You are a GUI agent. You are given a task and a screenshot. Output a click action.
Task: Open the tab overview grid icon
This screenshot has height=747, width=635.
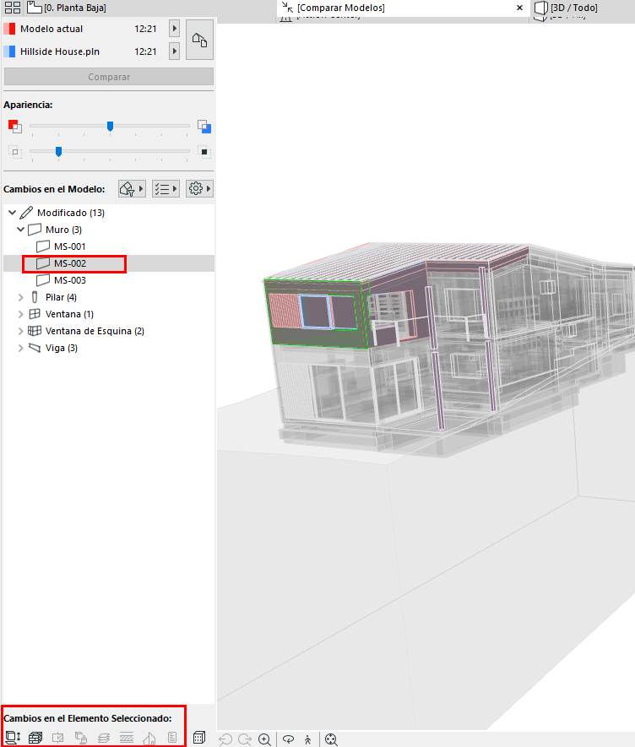click(13, 8)
